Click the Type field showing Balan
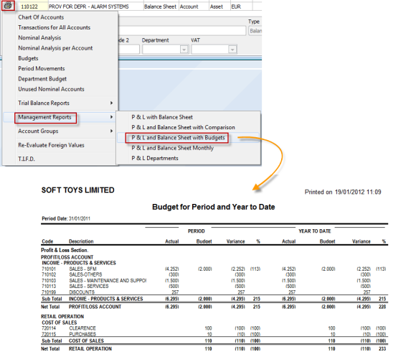The image size is (411, 357). 255,31
